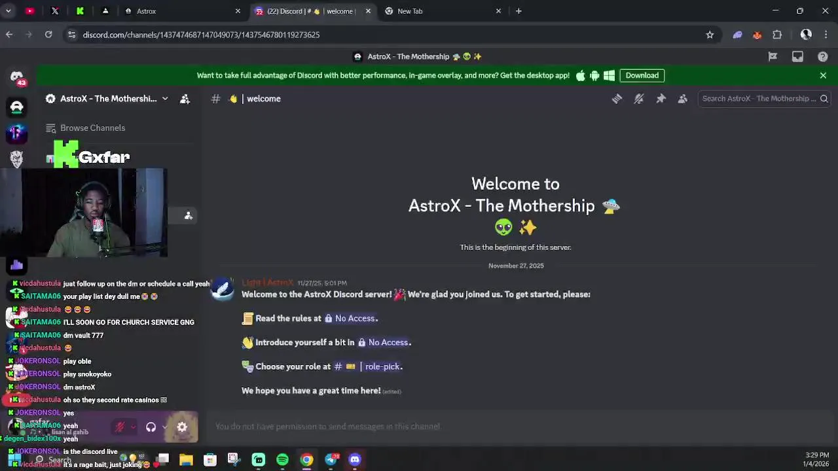Switch to the pinned YouTube tab
The image size is (838, 471).
tap(29, 11)
